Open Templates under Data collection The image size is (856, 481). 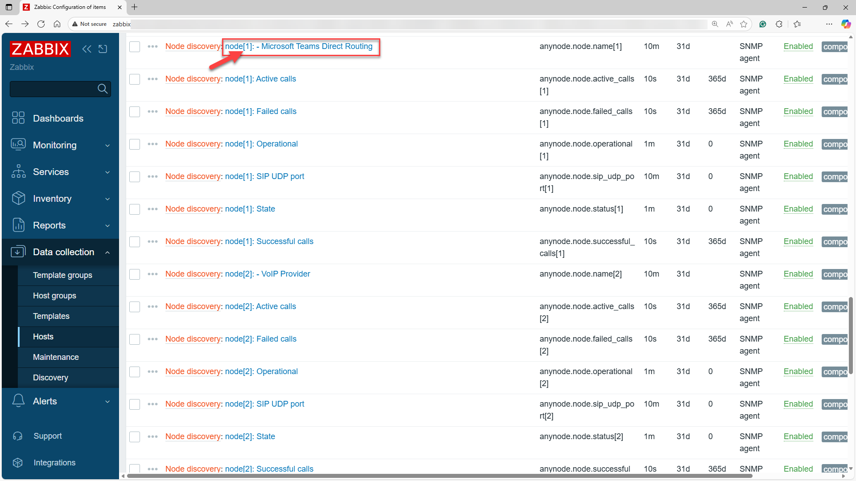coord(51,316)
